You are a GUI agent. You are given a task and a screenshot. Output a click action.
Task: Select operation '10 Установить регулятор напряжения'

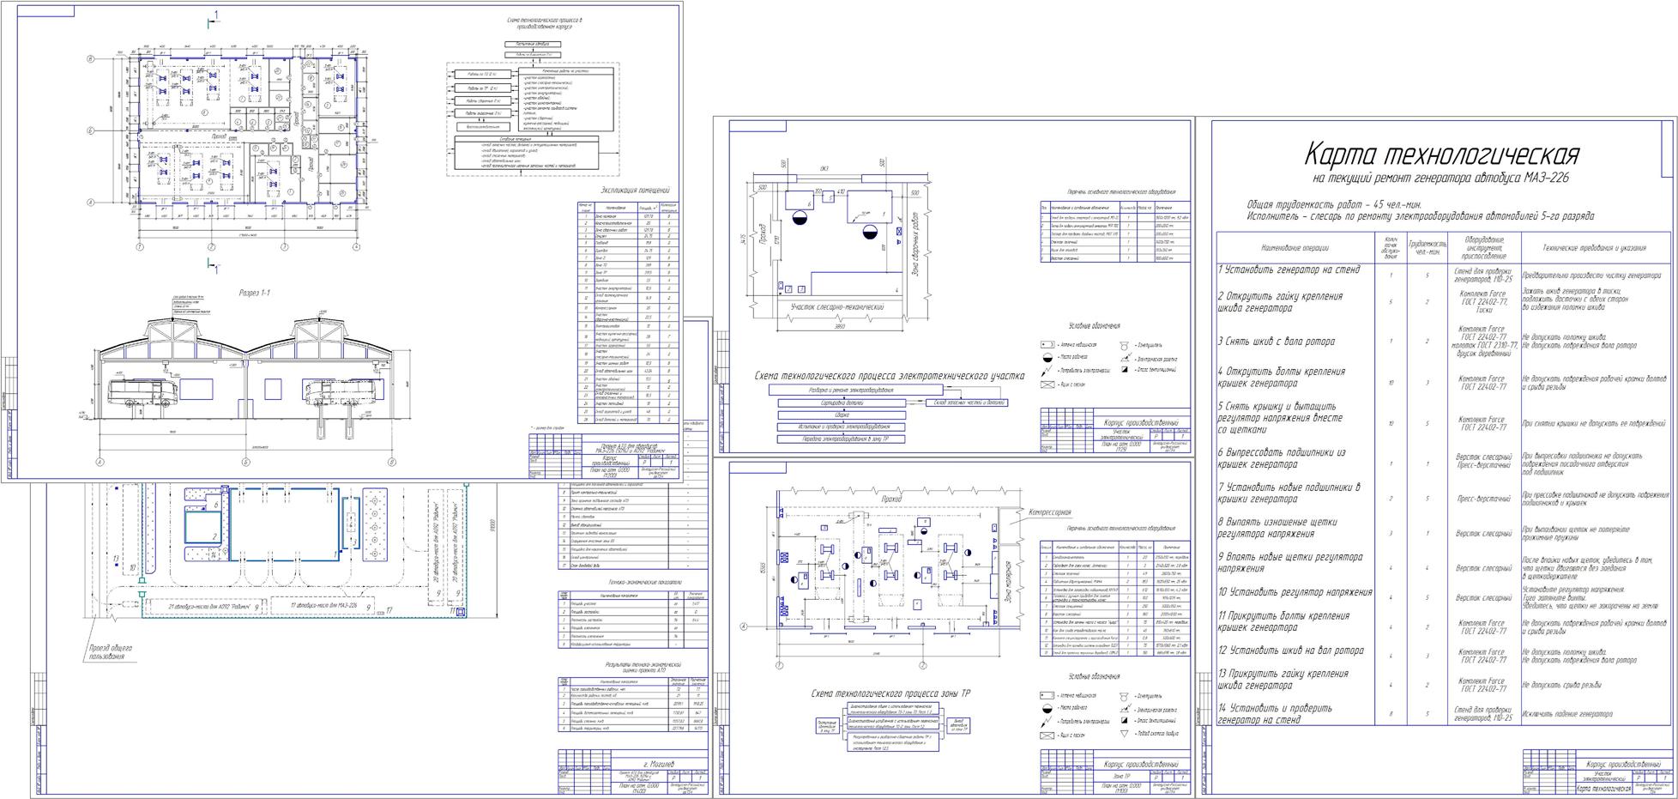1295,592
